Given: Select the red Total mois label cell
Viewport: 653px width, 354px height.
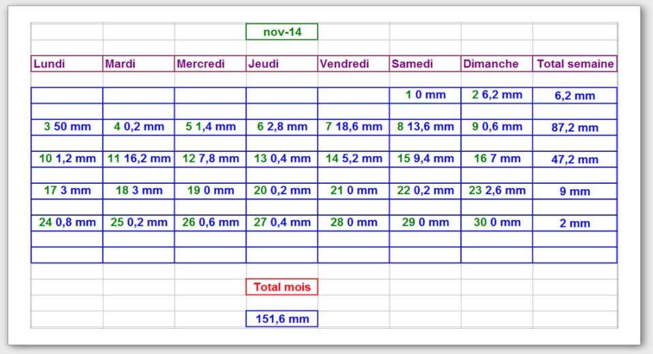Looking at the screenshot, I should (x=282, y=287).
